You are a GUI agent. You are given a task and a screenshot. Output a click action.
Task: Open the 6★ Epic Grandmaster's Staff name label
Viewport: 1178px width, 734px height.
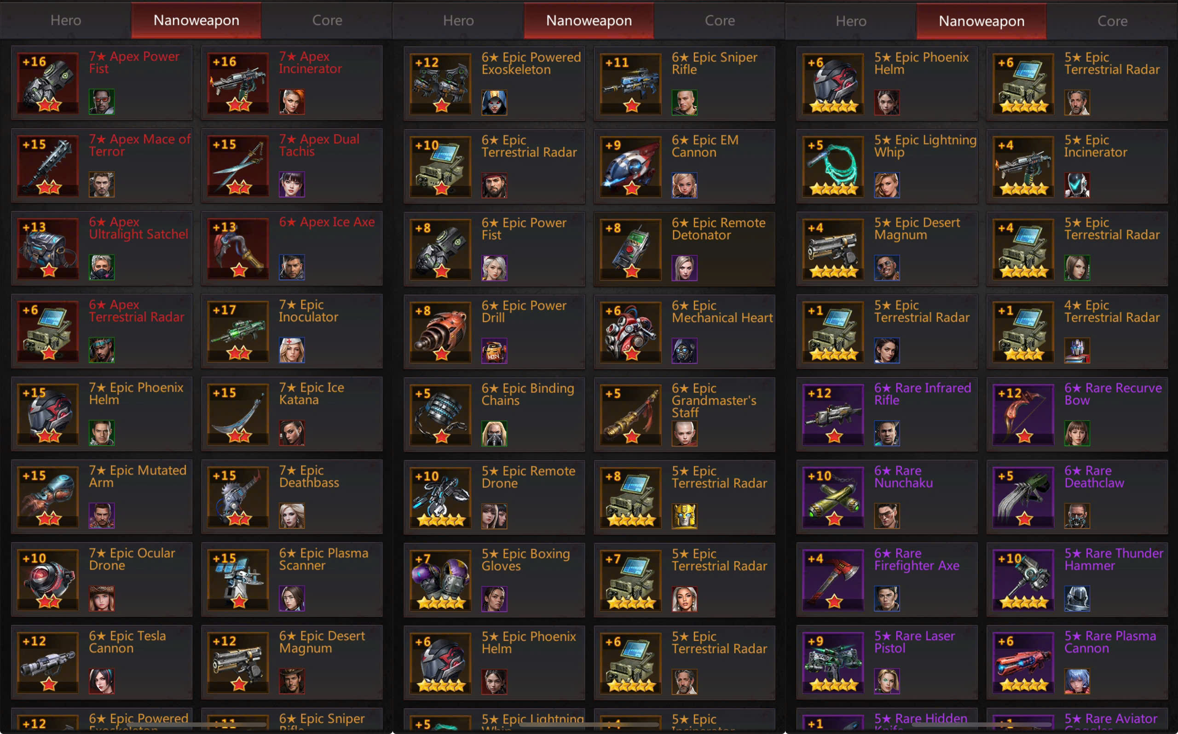click(714, 401)
